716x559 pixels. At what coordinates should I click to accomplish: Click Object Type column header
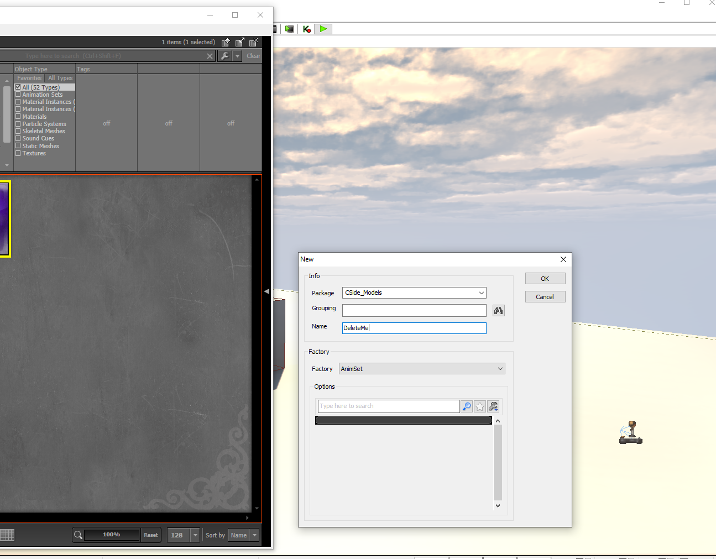pos(44,69)
